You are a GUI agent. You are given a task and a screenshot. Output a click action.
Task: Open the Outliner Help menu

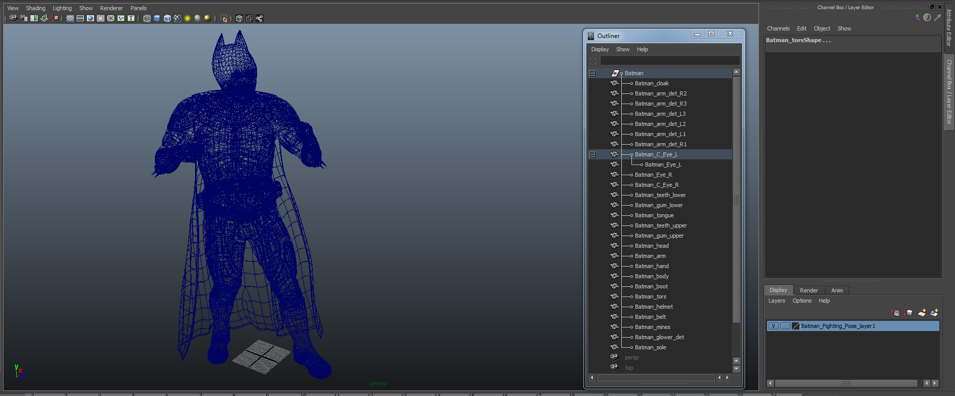(x=642, y=49)
